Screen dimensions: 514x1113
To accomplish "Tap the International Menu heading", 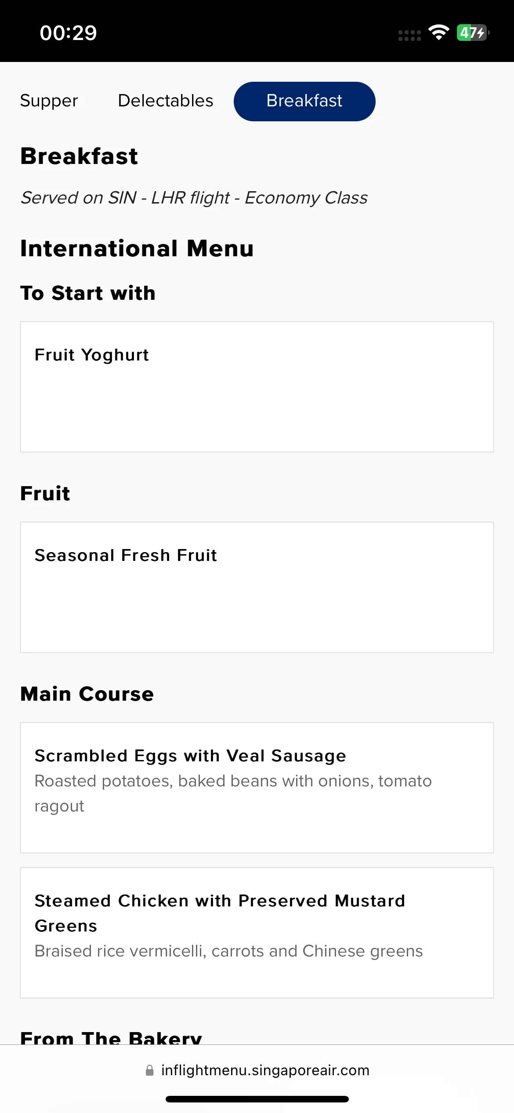I will click(137, 248).
